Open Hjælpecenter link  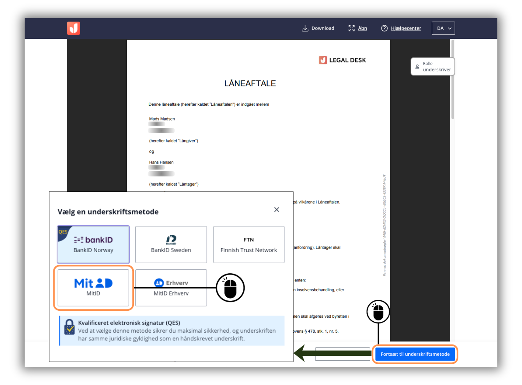click(x=406, y=28)
